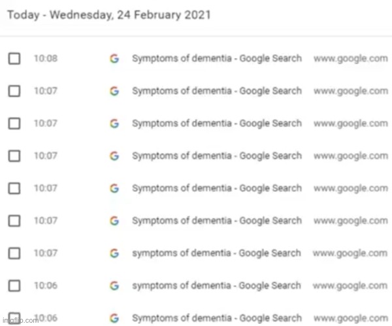Image resolution: width=392 pixels, height=326 pixels.
Task: Check the box for lowercase 10:06 symptoms entry
Action: coord(14,285)
